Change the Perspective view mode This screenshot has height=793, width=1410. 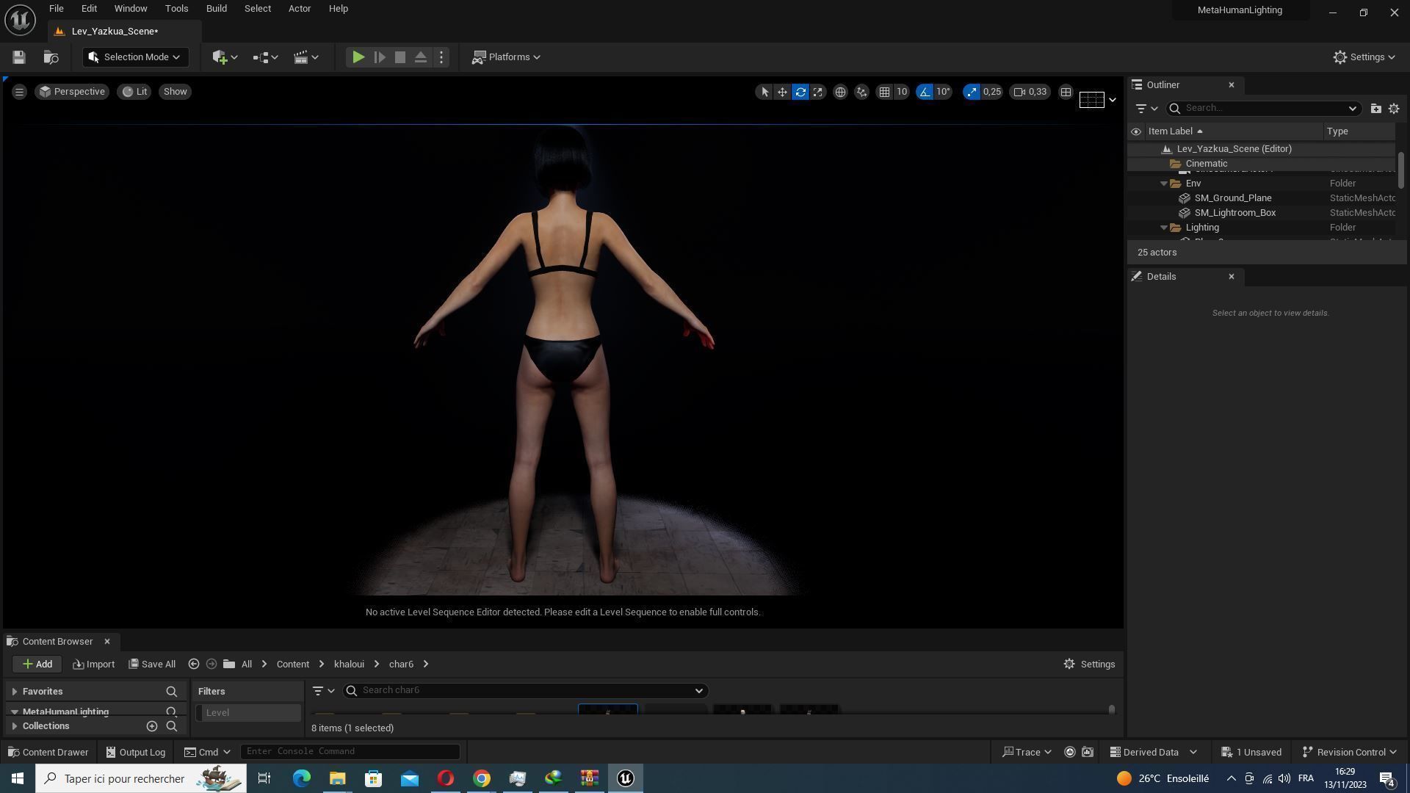(72, 92)
